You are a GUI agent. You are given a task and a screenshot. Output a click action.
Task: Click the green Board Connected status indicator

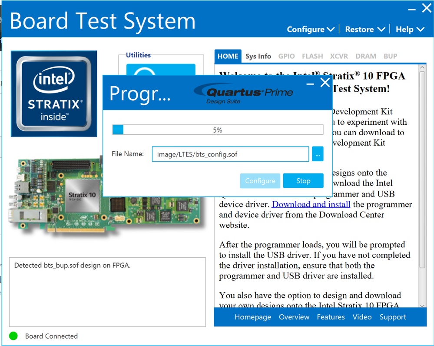tap(13, 336)
